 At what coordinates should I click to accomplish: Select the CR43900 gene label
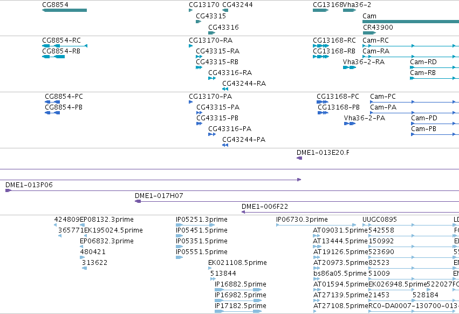(378, 27)
